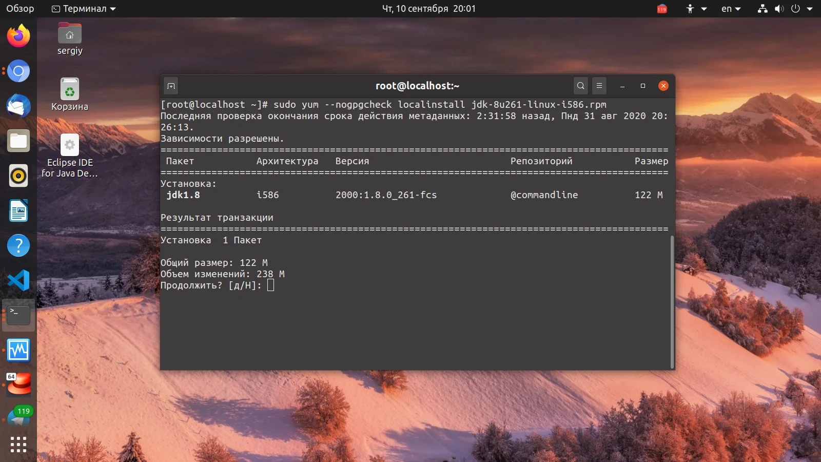Launch Telegram with 119 badge
Screen dimensions: 821x462
[19, 418]
